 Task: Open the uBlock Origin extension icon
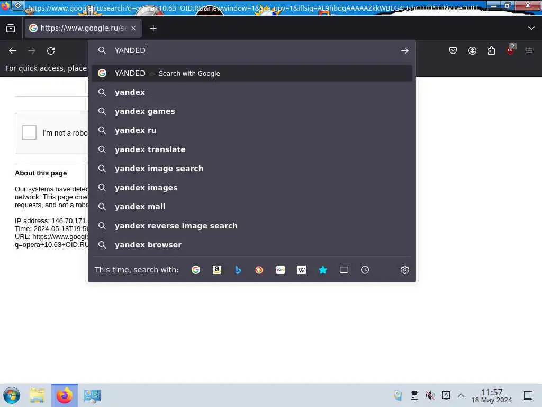pos(511,50)
